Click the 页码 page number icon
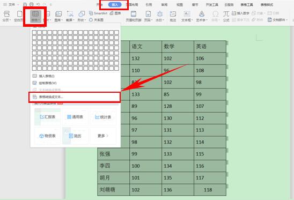The image size is (294, 200). pos(148,14)
